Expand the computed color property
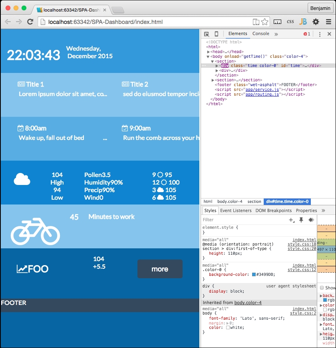The image size is (336, 348). (321, 305)
